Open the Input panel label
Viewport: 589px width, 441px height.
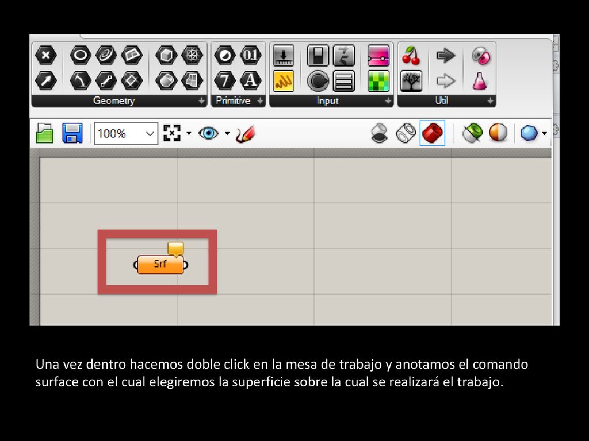(327, 100)
